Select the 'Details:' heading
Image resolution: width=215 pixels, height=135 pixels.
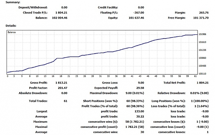coord(11,26)
